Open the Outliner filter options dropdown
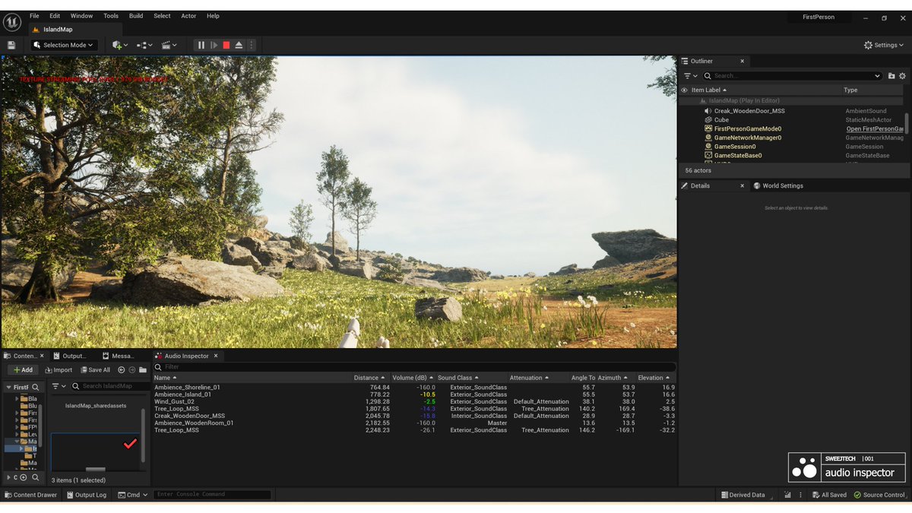This screenshot has width=912, height=513. 689,76
